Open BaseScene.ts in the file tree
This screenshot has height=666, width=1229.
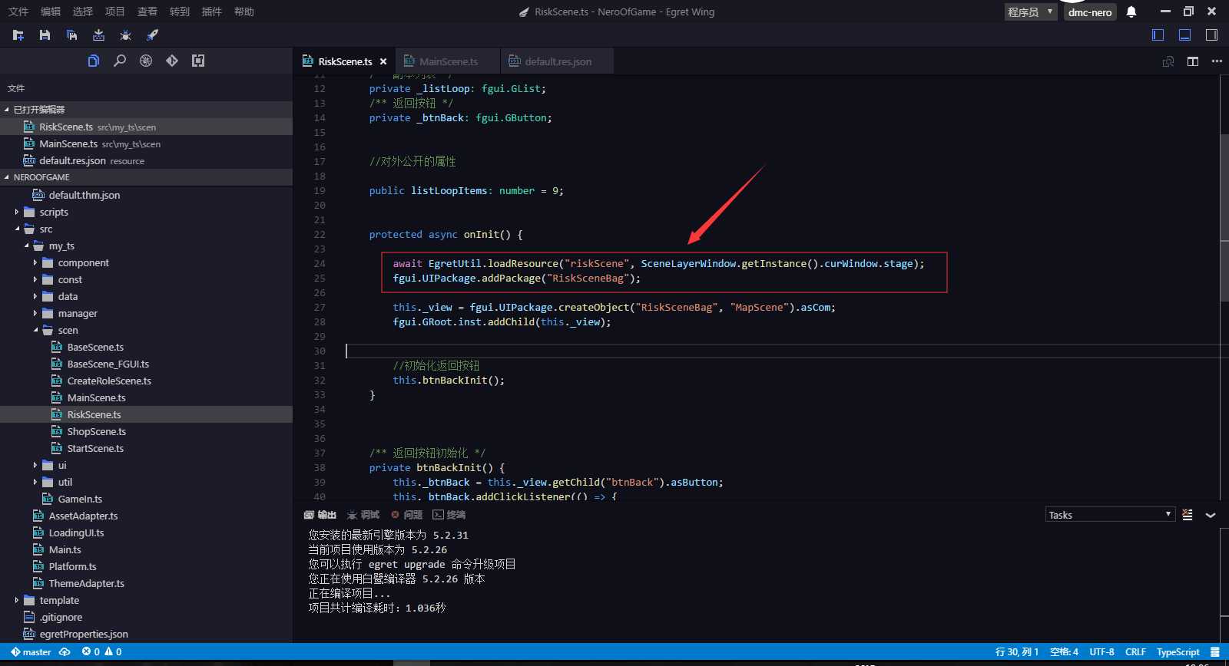click(x=95, y=348)
